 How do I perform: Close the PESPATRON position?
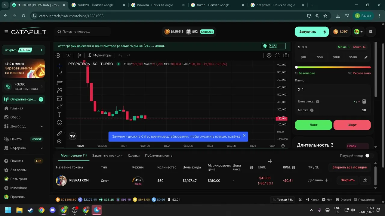click(347, 180)
